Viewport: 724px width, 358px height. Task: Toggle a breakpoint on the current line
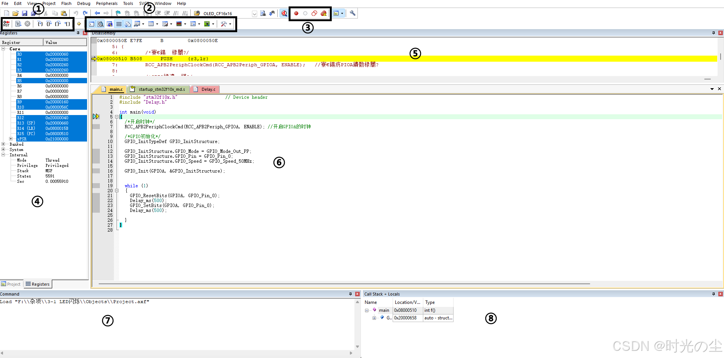[x=296, y=13]
